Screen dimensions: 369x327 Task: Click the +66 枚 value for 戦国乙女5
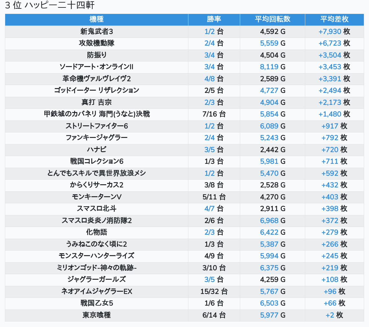[x=334, y=303]
